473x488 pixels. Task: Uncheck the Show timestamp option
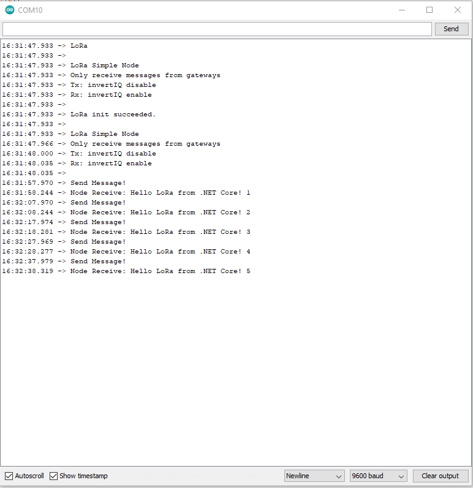(x=54, y=476)
